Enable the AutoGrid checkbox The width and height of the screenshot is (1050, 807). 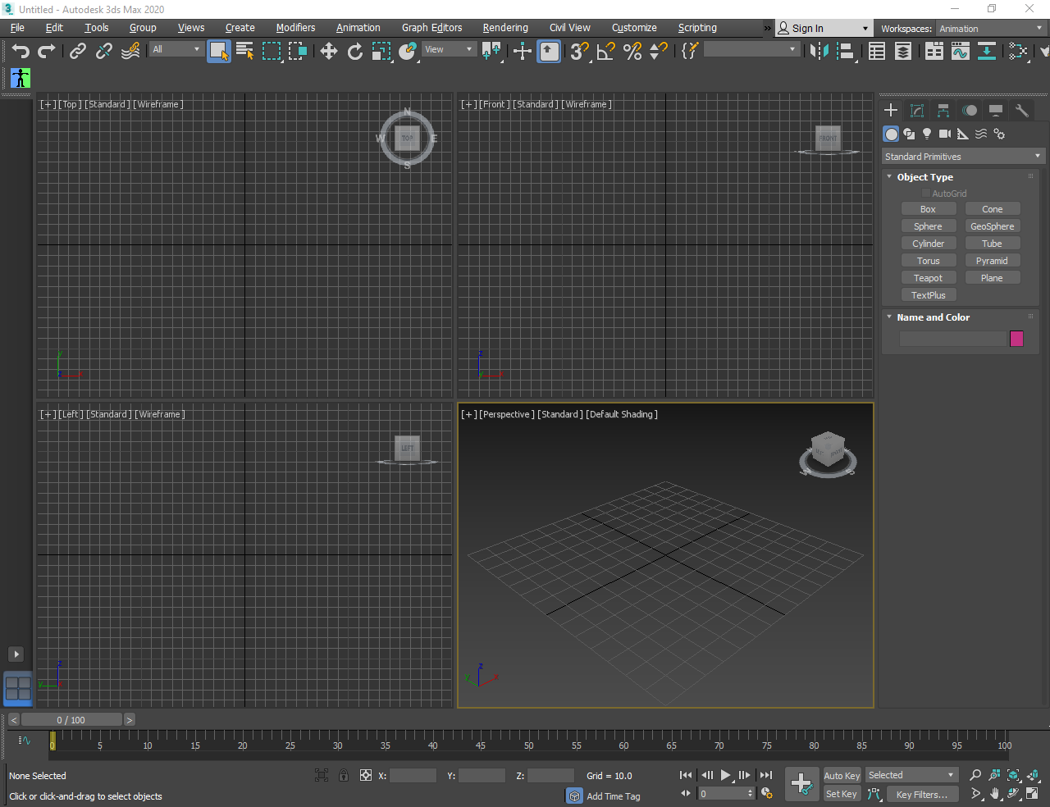925,193
